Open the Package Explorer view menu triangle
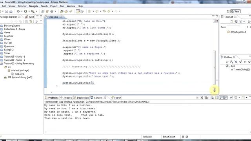Viewport: 251px width, 141px height. coord(41,21)
